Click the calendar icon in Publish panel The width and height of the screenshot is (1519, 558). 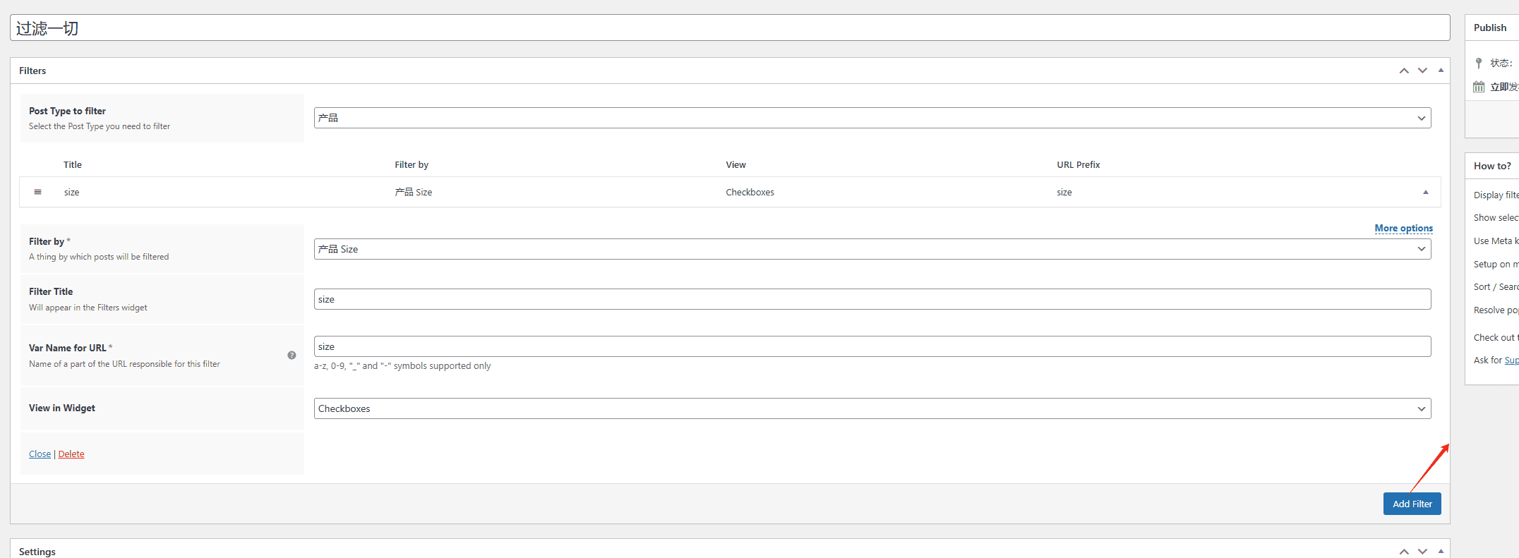click(1479, 87)
